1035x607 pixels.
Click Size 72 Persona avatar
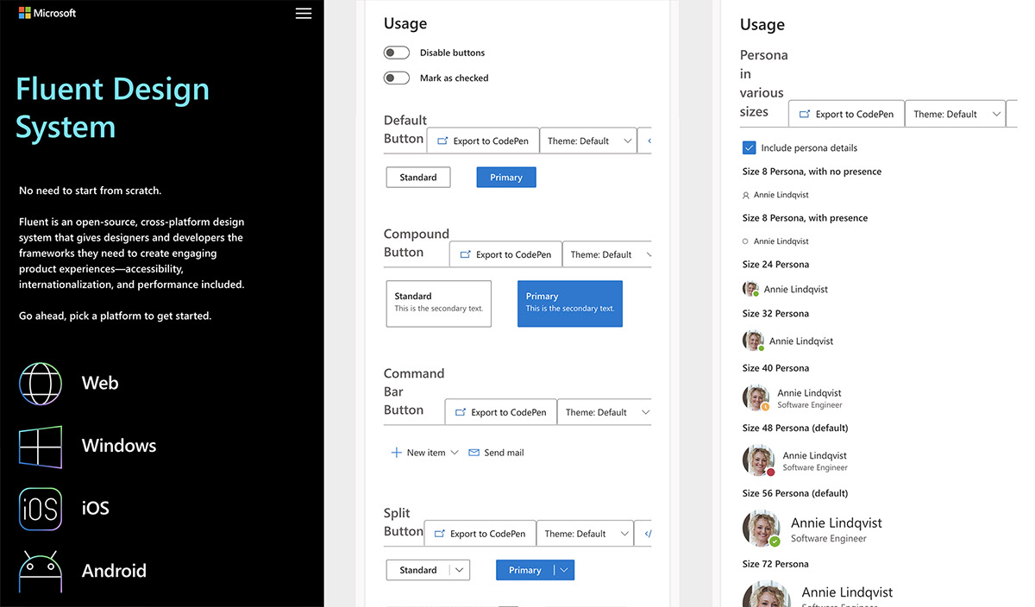pos(767,595)
